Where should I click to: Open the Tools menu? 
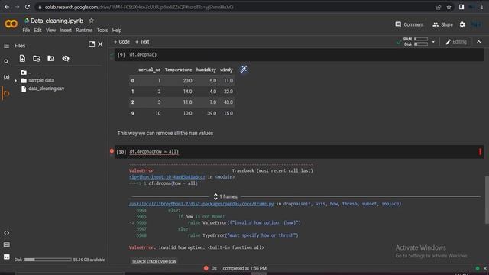pyautogui.click(x=102, y=31)
